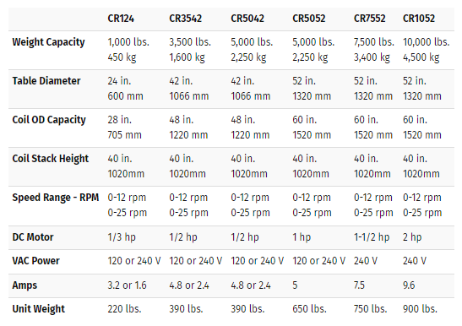Select the Table Diameter row label
Screen dimensions: 462x326
(46, 81)
